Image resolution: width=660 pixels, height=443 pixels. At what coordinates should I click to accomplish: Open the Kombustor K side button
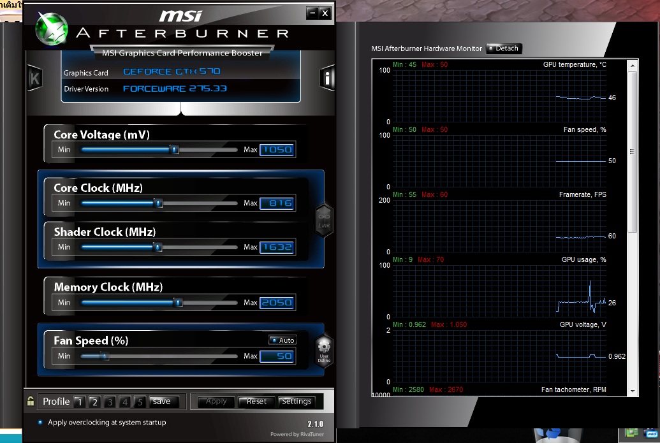(34, 78)
